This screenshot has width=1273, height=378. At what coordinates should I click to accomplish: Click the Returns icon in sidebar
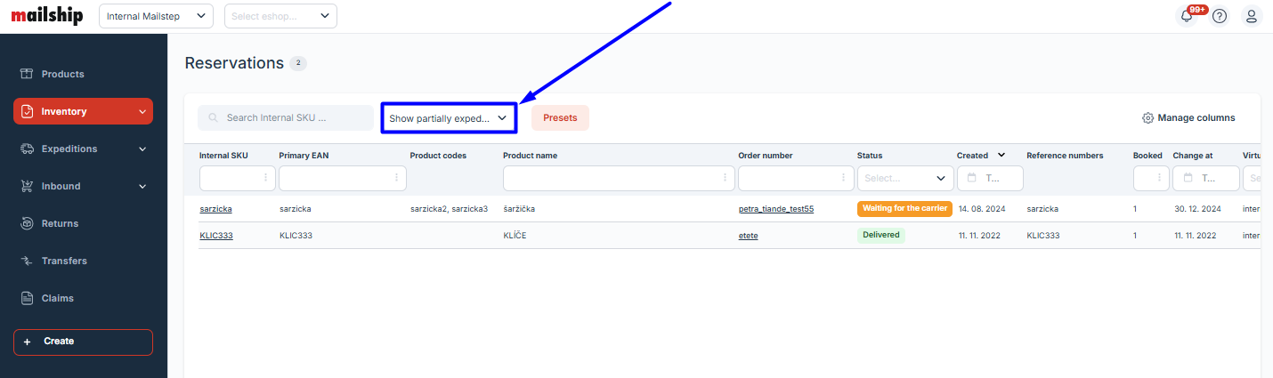tap(27, 223)
